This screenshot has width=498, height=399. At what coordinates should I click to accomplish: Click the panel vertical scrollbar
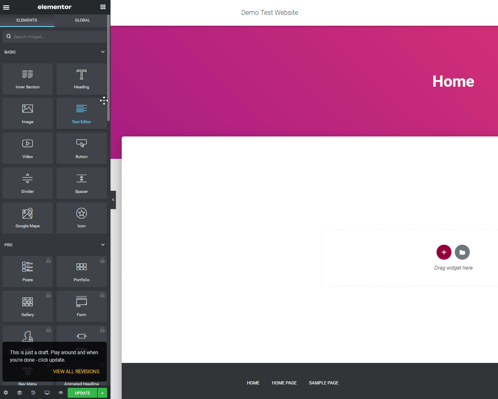pyautogui.click(x=108, y=68)
